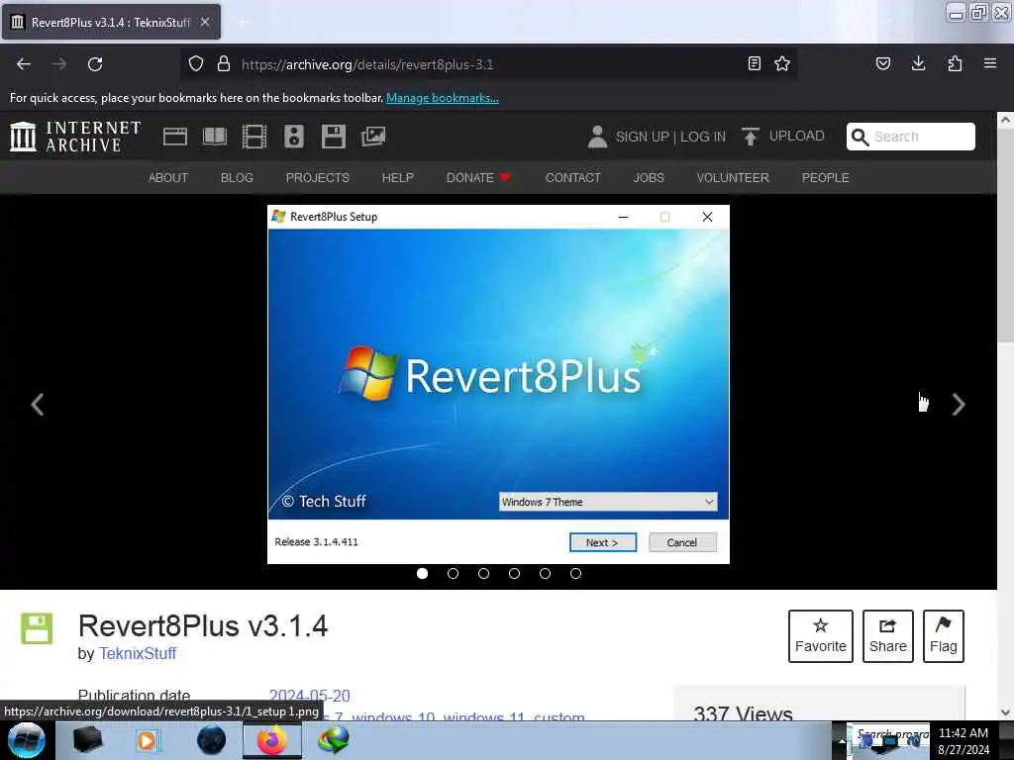Close the Revert8Plus browser tab
Image resolution: width=1014 pixels, height=760 pixels.
click(205, 22)
